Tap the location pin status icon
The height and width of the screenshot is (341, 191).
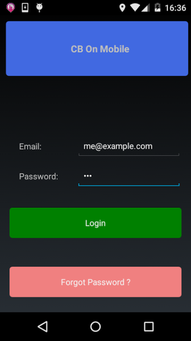(x=122, y=8)
